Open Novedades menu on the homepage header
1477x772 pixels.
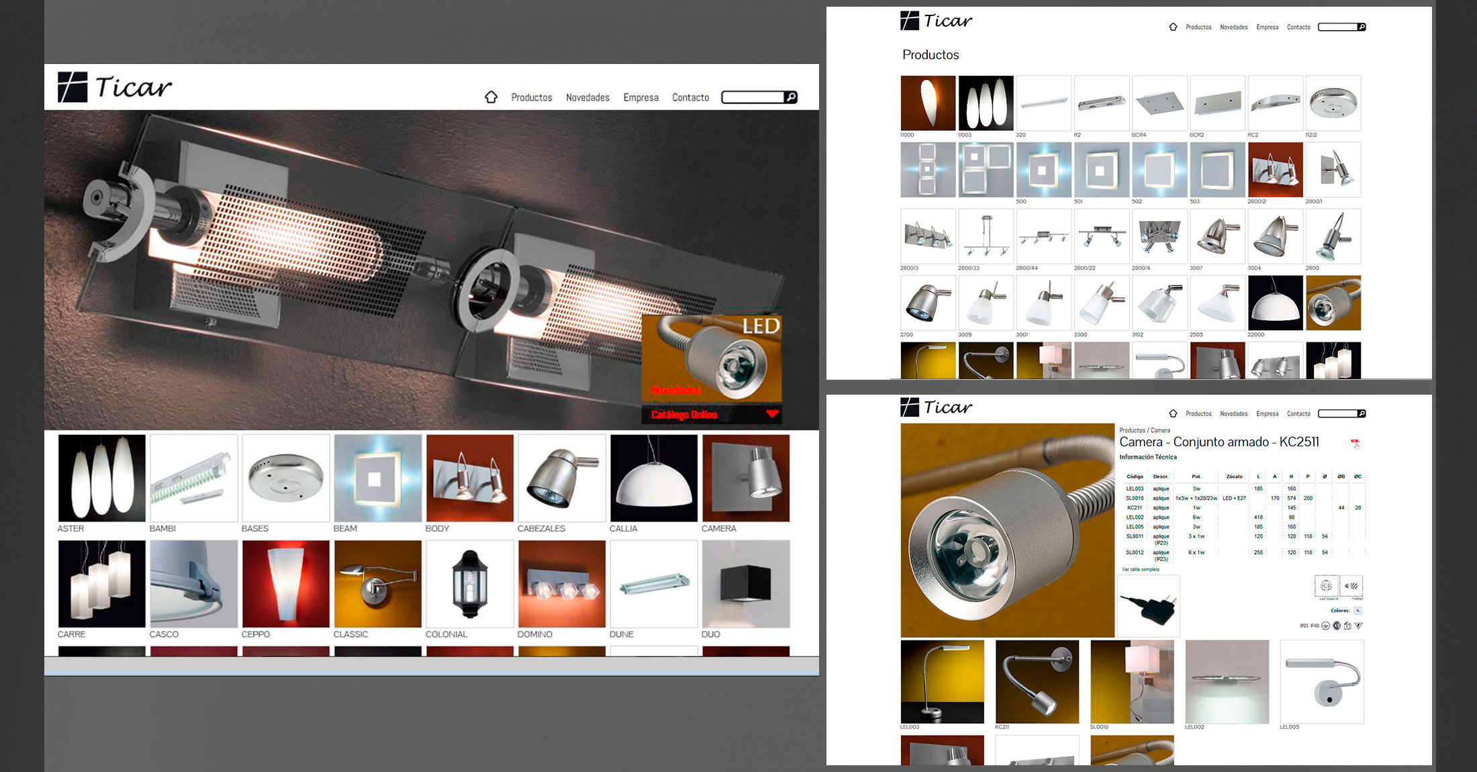tap(587, 97)
